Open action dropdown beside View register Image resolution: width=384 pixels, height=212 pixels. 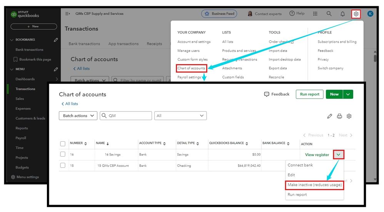[x=339, y=155]
